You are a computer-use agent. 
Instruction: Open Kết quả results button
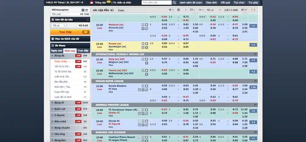pos(225,3)
